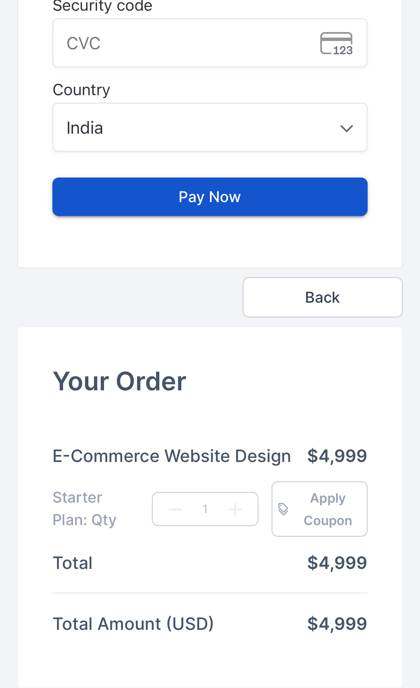Click the Total Amount (USD) label
The image size is (420, 688).
[133, 624]
